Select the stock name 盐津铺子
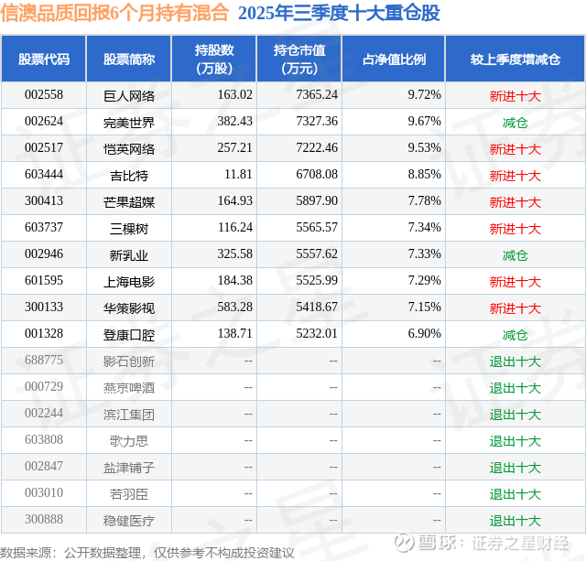The image size is (586, 561). coord(129,468)
